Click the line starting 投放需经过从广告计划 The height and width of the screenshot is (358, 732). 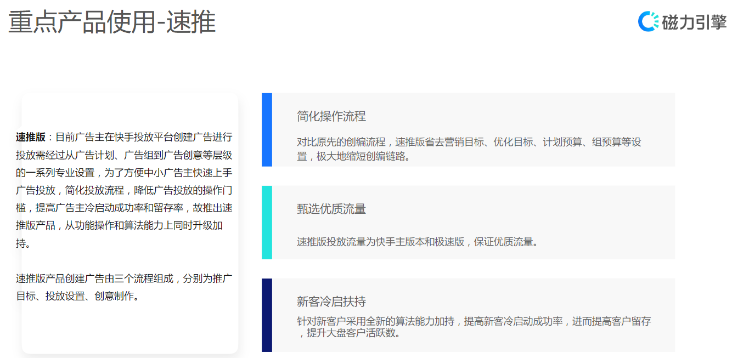[x=124, y=155]
